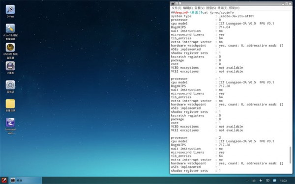
Task: Open the File (F) menu in terminal
Action: click(177, 8)
